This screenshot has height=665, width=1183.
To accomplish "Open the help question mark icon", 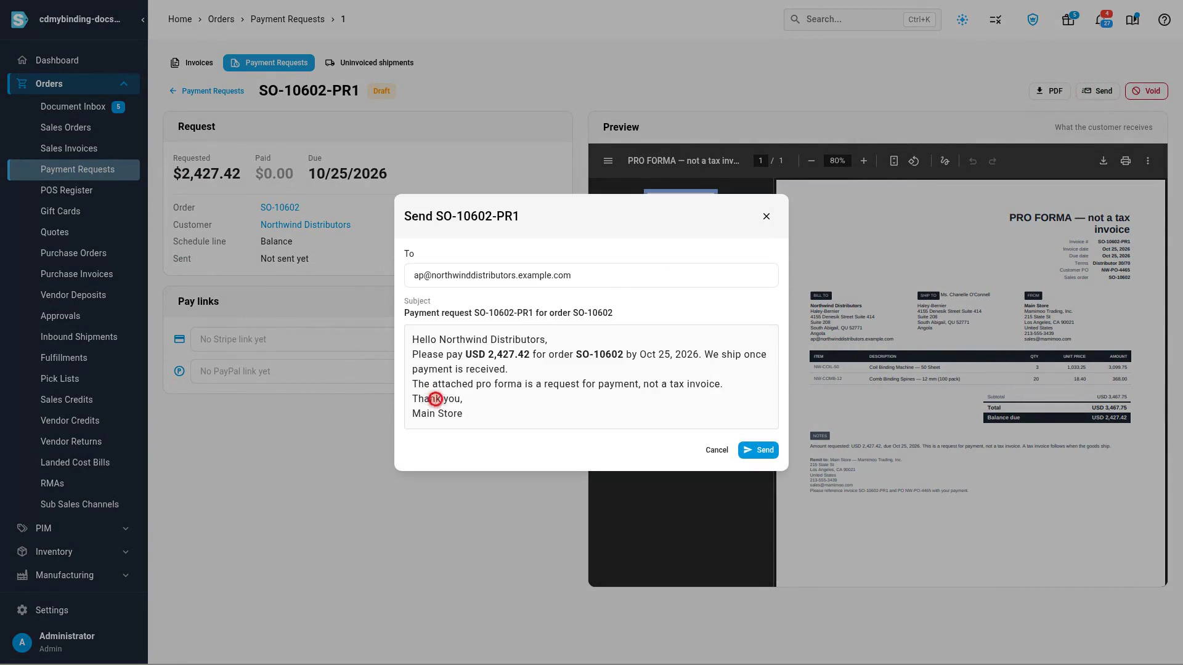I will (1164, 20).
